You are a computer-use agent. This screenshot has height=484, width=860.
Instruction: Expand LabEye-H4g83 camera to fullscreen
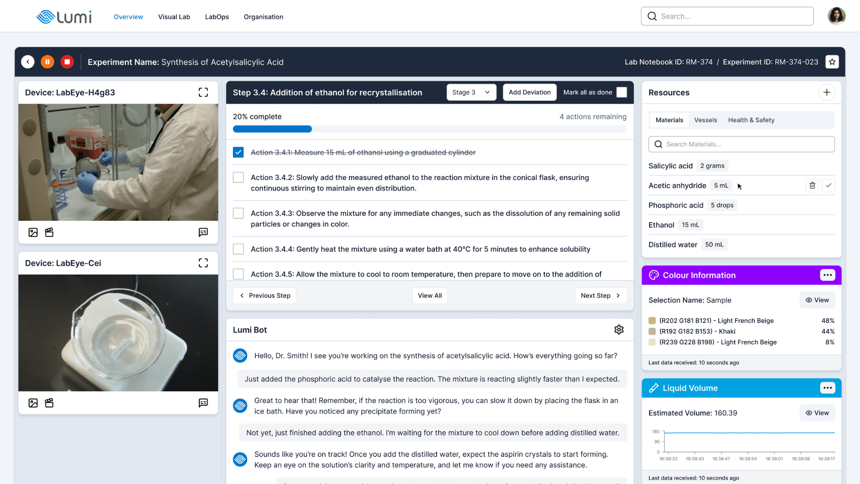pos(203,92)
